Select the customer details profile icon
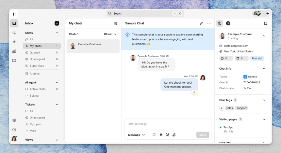Image resolution: width=281 pixels, height=153 pixels. [x=220, y=23]
